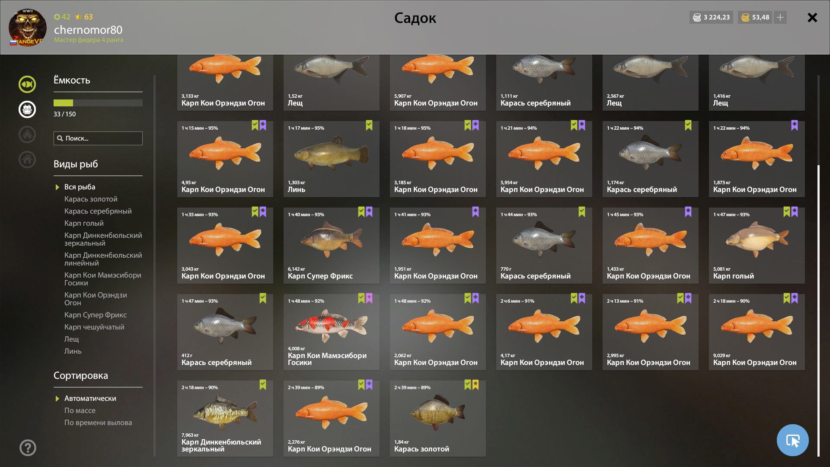Image resolution: width=830 pixels, height=467 pixels.
Task: Toggle purple bookmark on 1,873 кг Карп Кои
Action: click(x=795, y=125)
